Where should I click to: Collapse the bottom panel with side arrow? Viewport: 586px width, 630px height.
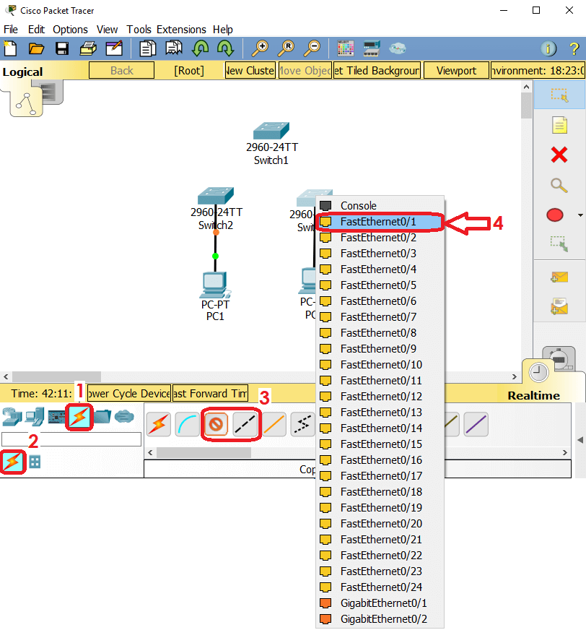click(580, 440)
